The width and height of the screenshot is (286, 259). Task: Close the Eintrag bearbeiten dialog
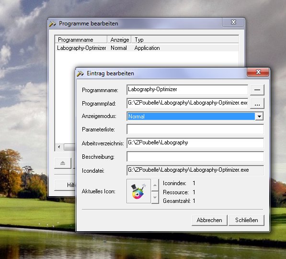point(258,72)
